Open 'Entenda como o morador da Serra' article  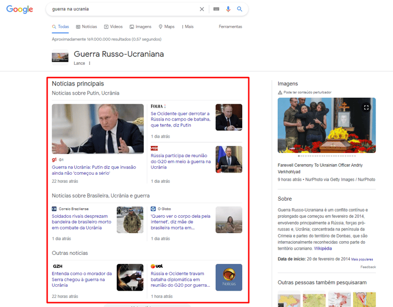point(82,279)
